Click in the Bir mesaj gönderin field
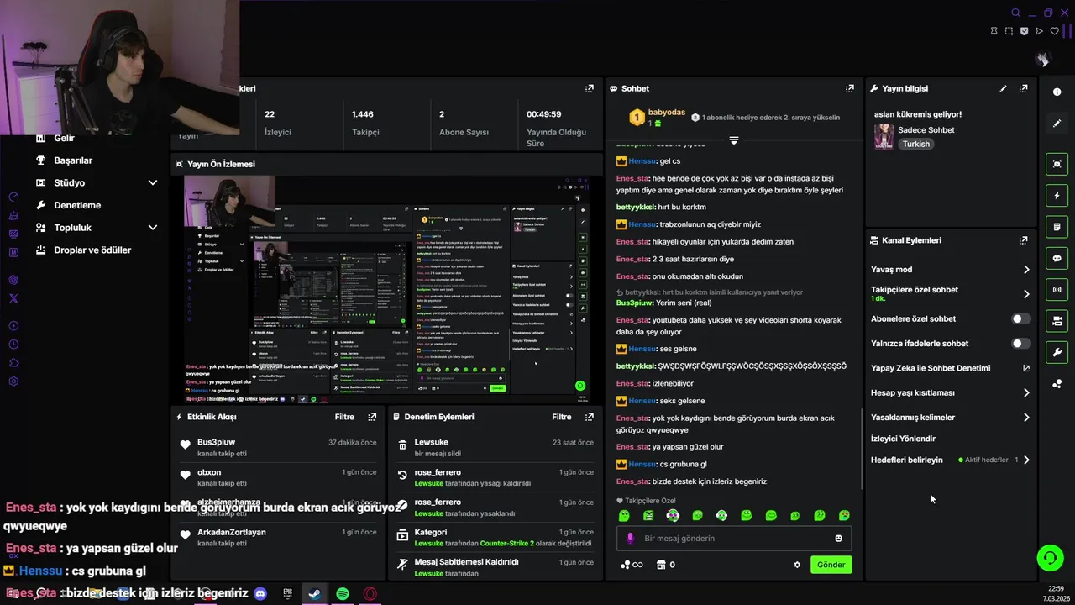The width and height of the screenshot is (1075, 605). click(735, 539)
